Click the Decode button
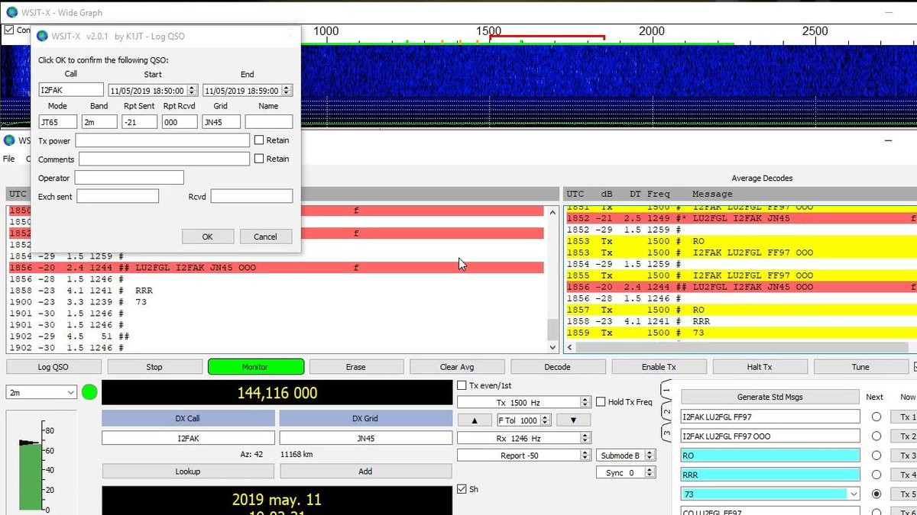 pos(558,367)
